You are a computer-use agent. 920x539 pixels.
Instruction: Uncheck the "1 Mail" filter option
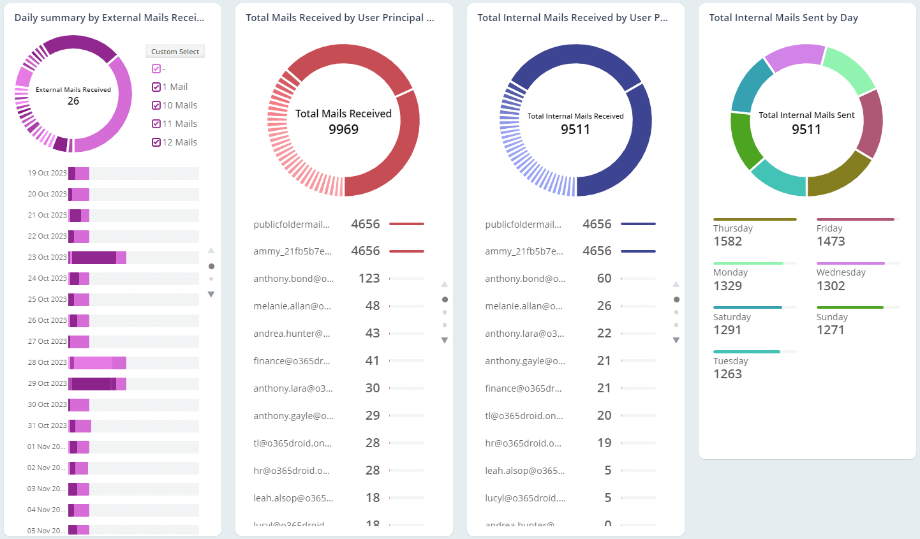[x=156, y=86]
